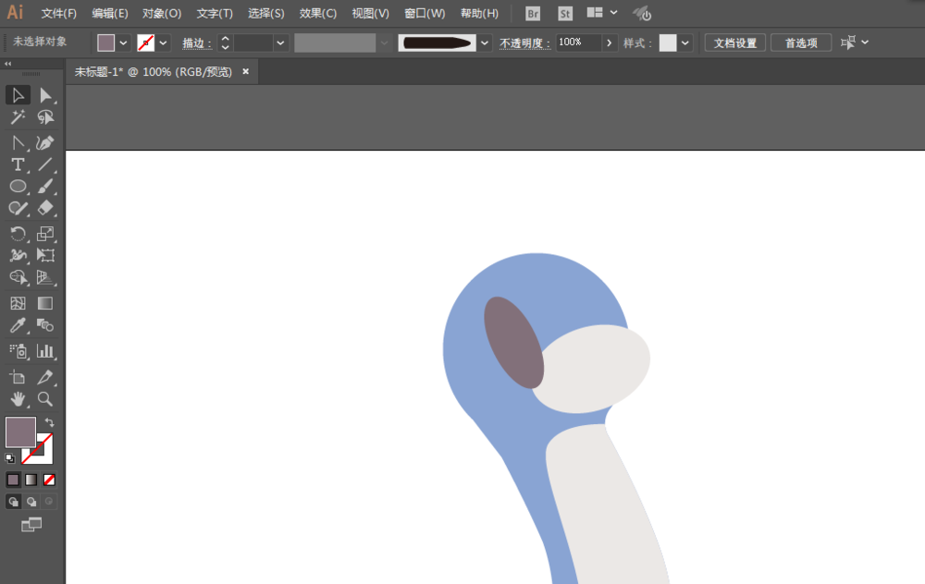Collapse the tools panel double arrow
This screenshot has height=584, width=925.
8,64
